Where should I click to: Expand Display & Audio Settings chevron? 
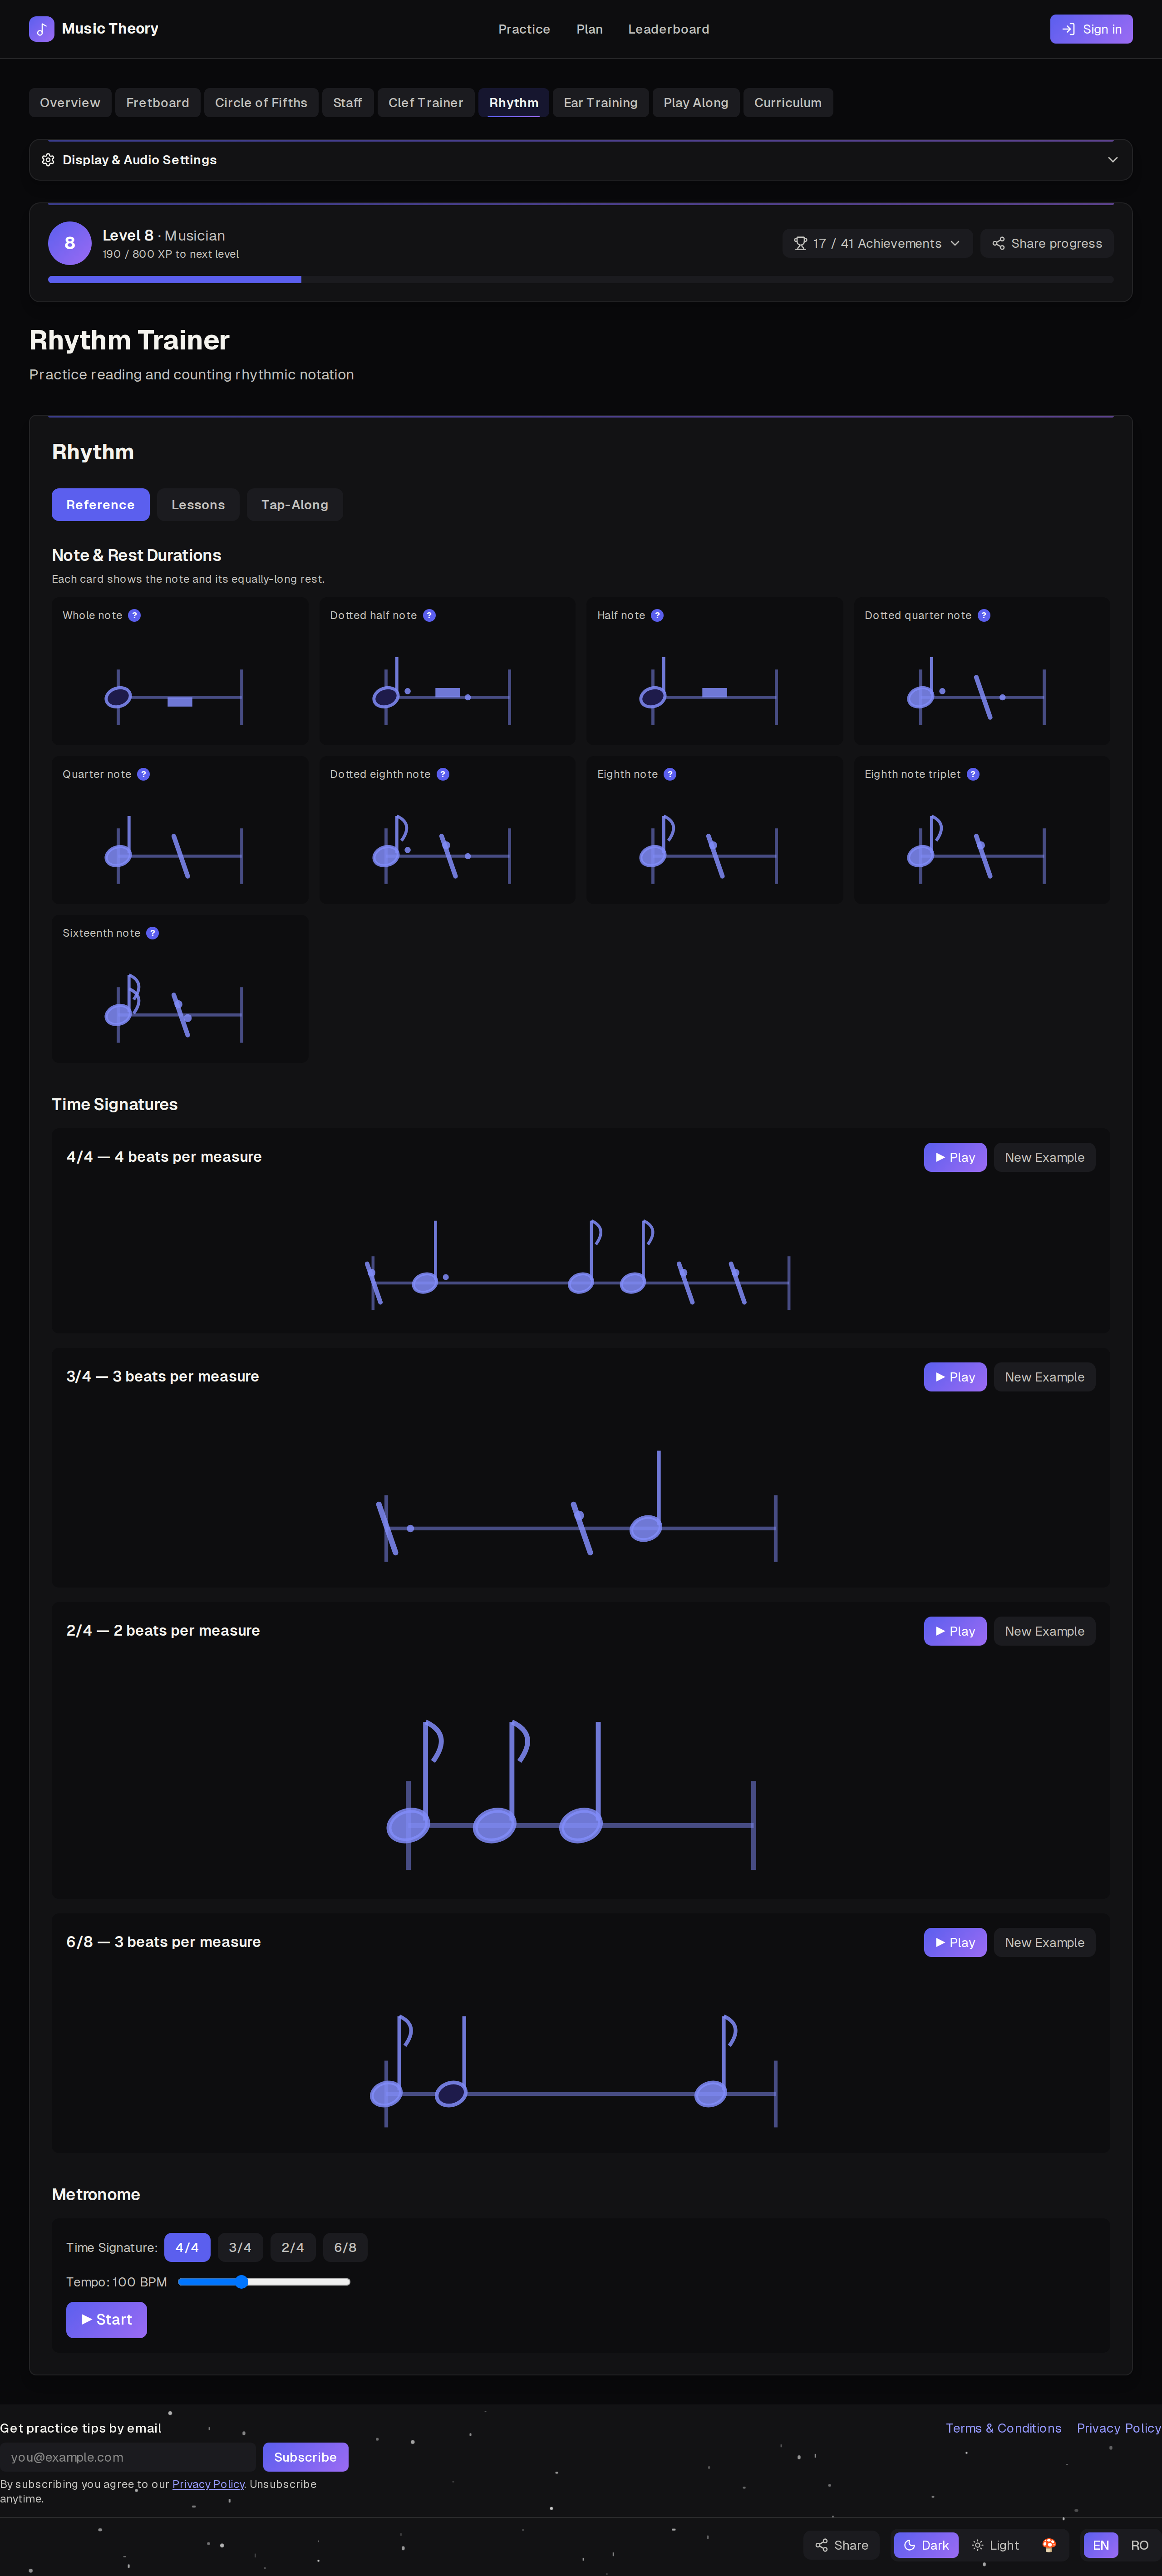(x=1113, y=160)
